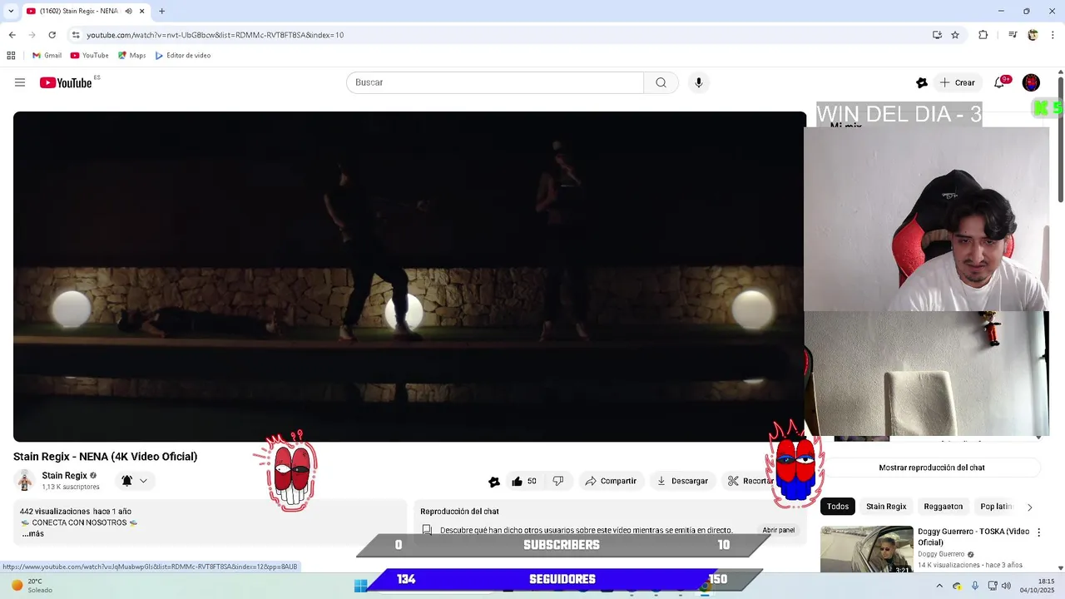
Task: View site information icon in address bar
Action: point(76,35)
